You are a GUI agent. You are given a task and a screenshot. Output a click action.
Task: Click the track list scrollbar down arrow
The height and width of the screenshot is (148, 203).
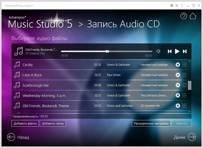pos(190,111)
